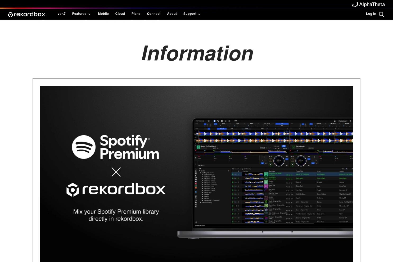This screenshot has width=393, height=262.
Task: Navigate to the Plans page
Action: 136,14
